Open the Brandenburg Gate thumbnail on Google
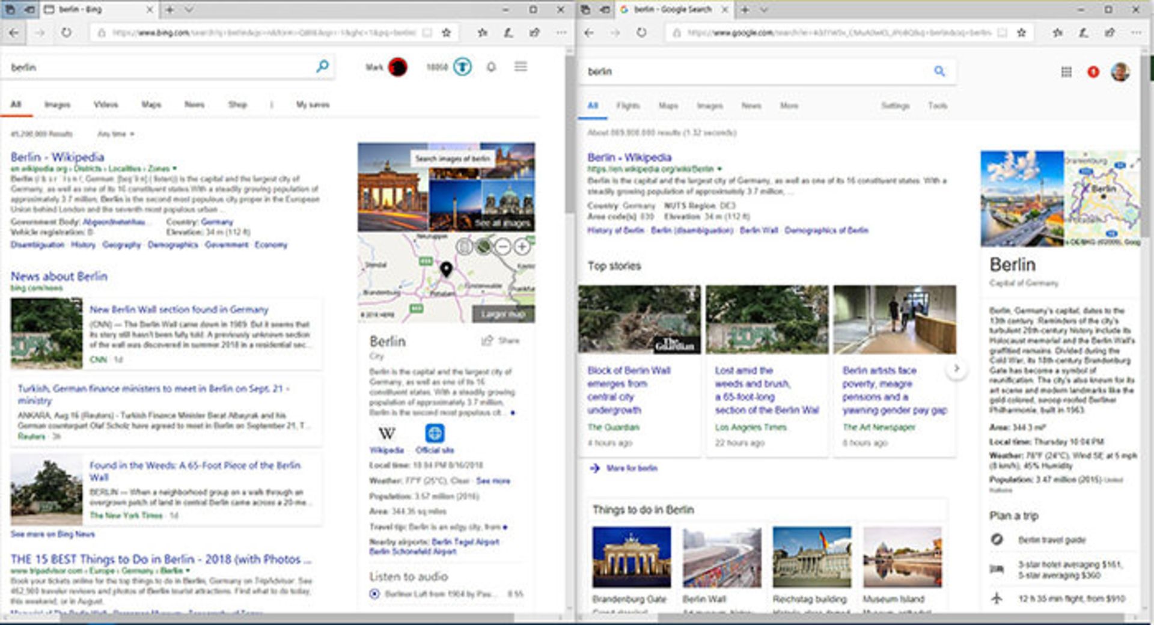The image size is (1154, 625). (631, 557)
